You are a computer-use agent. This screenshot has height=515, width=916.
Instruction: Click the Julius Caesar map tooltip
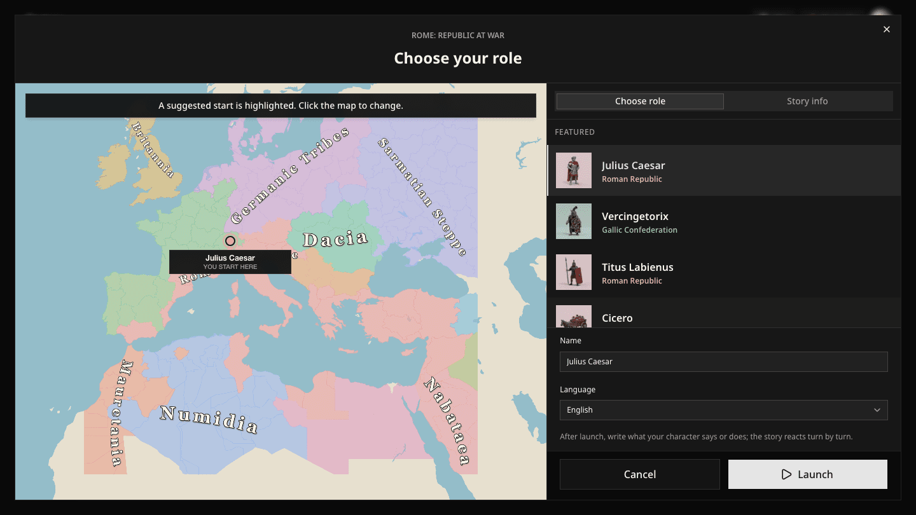tap(230, 262)
